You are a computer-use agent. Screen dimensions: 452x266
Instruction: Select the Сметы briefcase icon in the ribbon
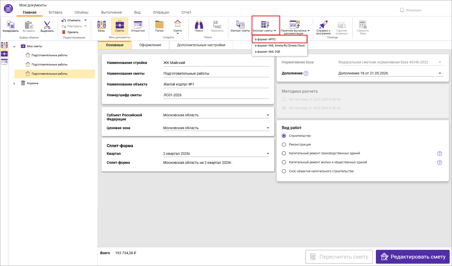click(120, 25)
